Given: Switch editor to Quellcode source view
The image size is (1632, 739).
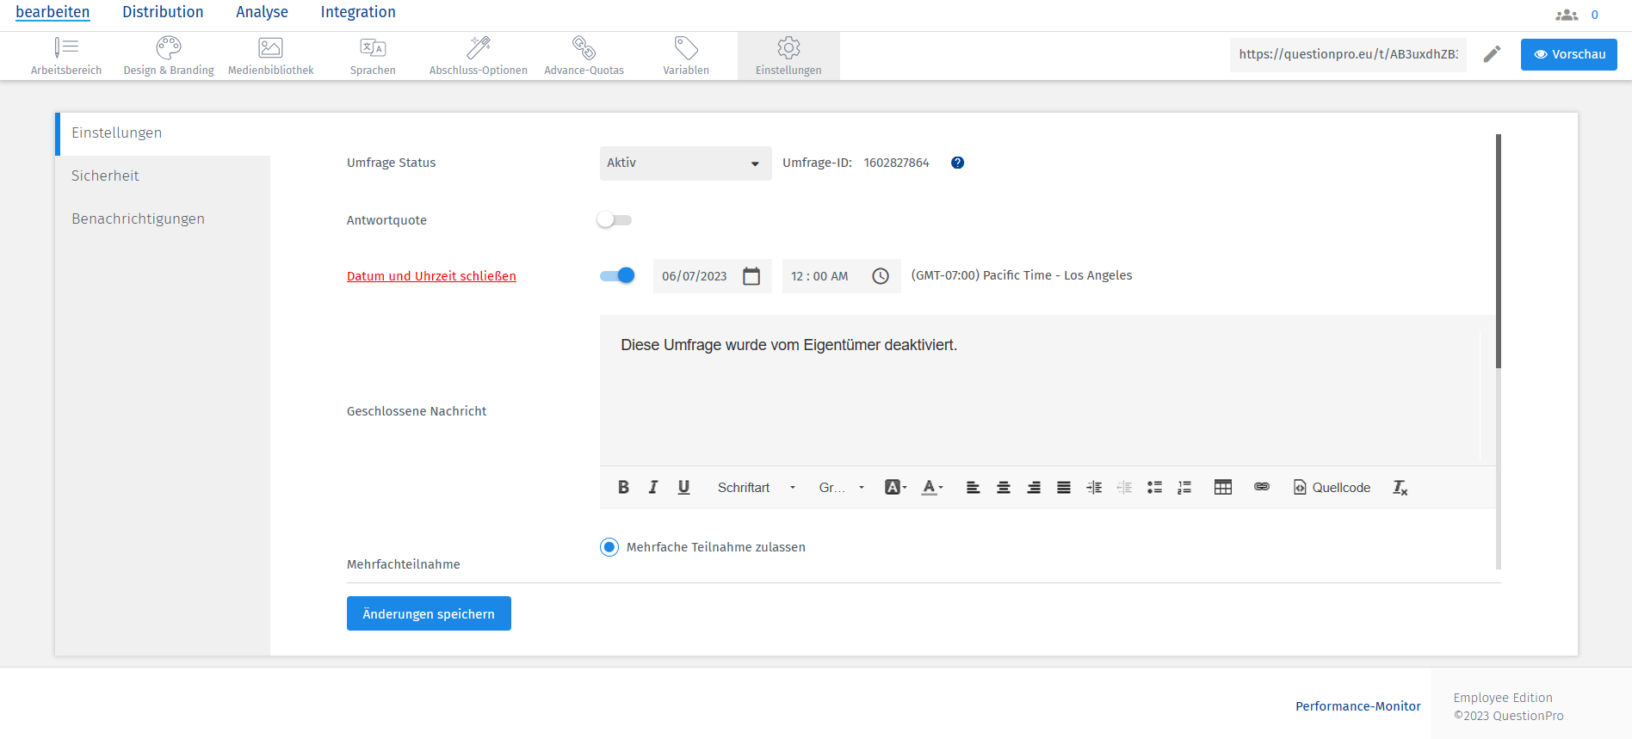Looking at the screenshot, I should click(x=1332, y=487).
